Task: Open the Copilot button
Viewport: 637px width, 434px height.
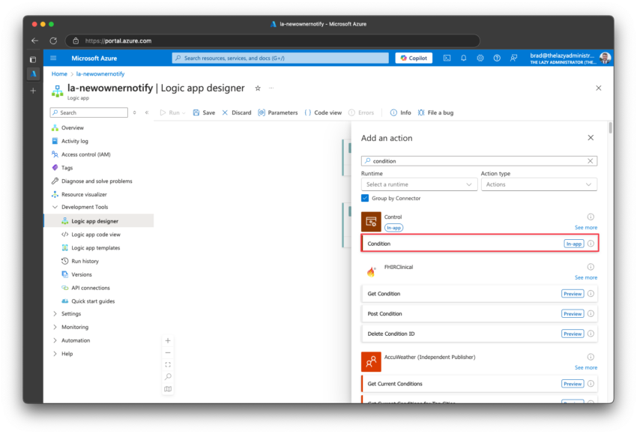Action: pyautogui.click(x=414, y=58)
